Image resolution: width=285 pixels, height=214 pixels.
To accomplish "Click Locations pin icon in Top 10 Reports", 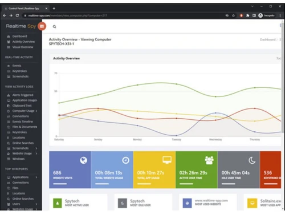I will pos(8,193).
